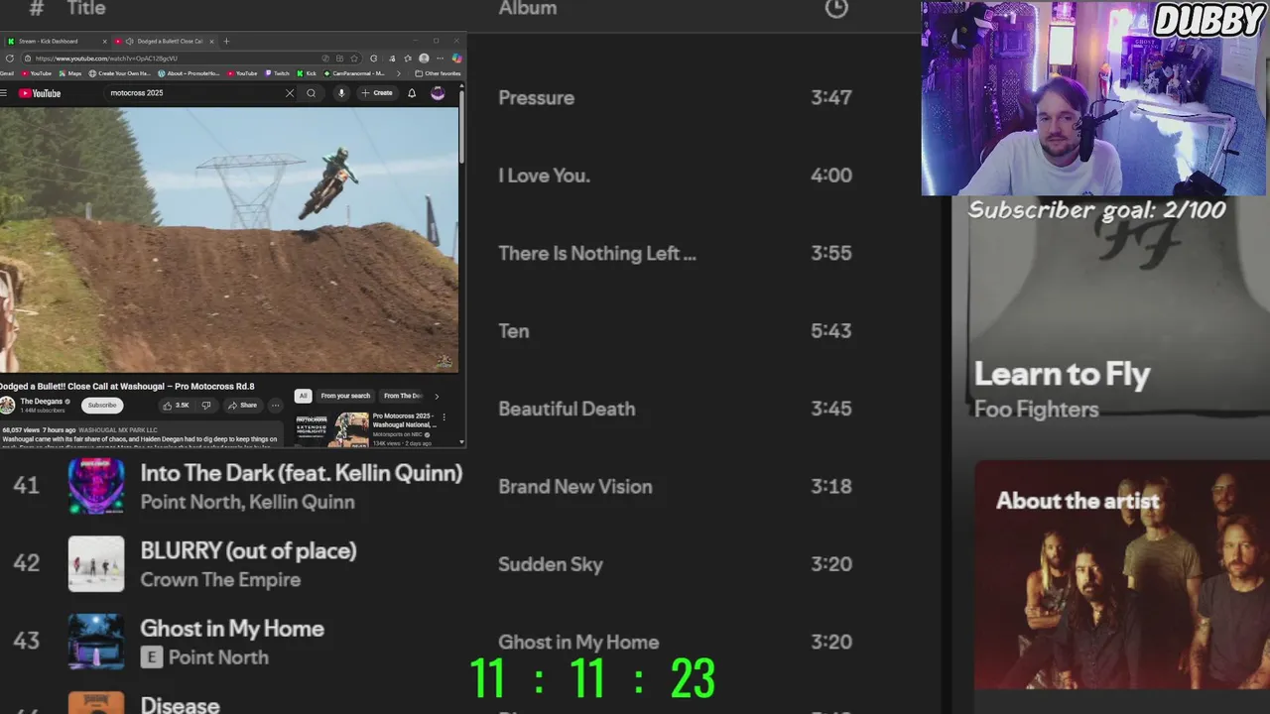Click the YouTube logo in the browser
The height and width of the screenshot is (714, 1270).
(40, 93)
